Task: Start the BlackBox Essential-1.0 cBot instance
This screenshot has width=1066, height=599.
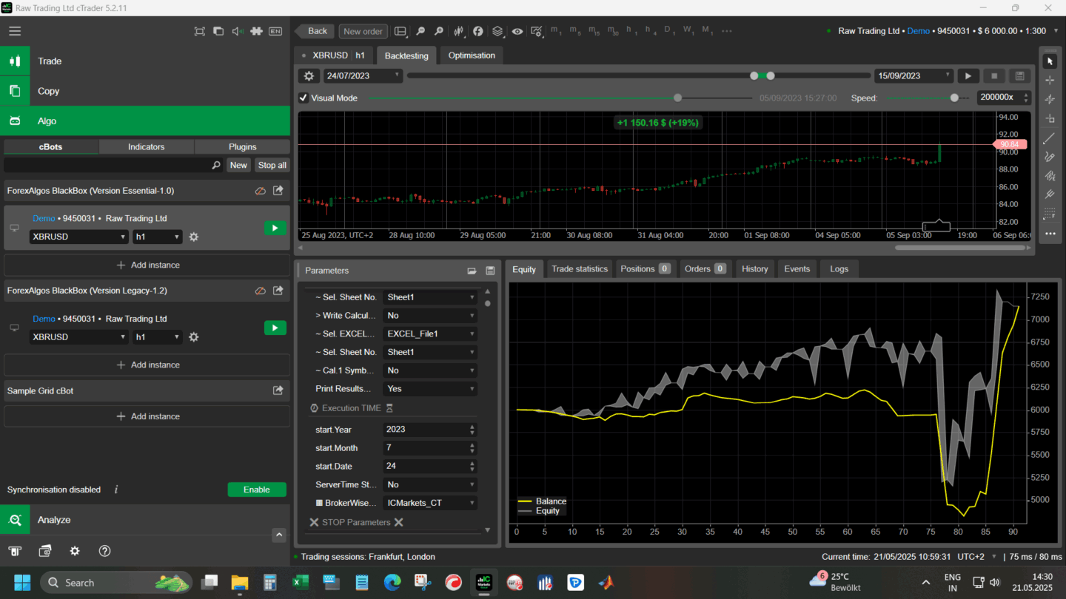Action: [x=275, y=228]
